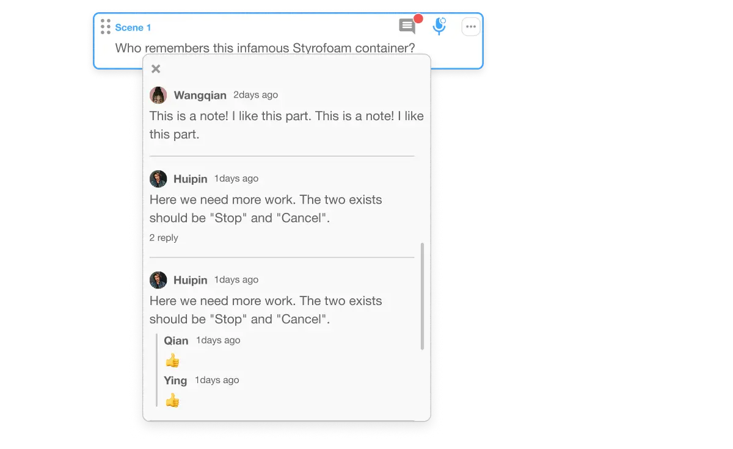Click Wangqian's profile avatar
Image resolution: width=733 pixels, height=449 pixels.
point(158,95)
